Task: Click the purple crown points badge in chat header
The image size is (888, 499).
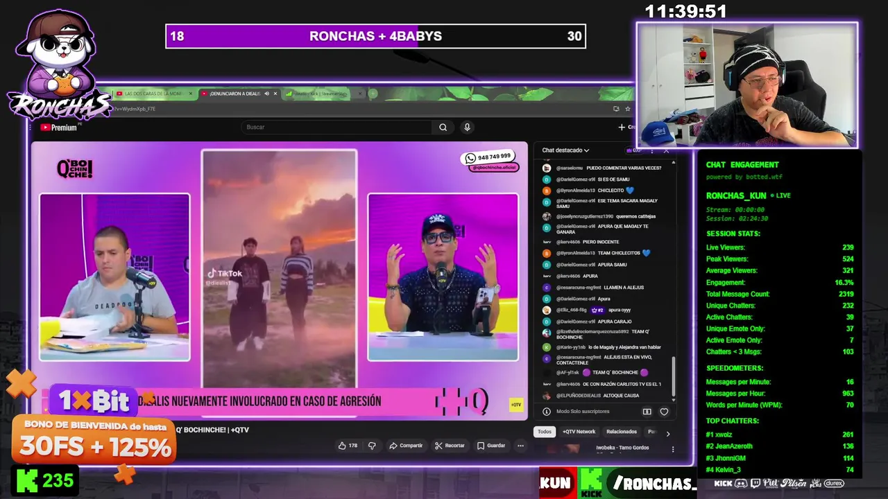Action: [x=633, y=150]
